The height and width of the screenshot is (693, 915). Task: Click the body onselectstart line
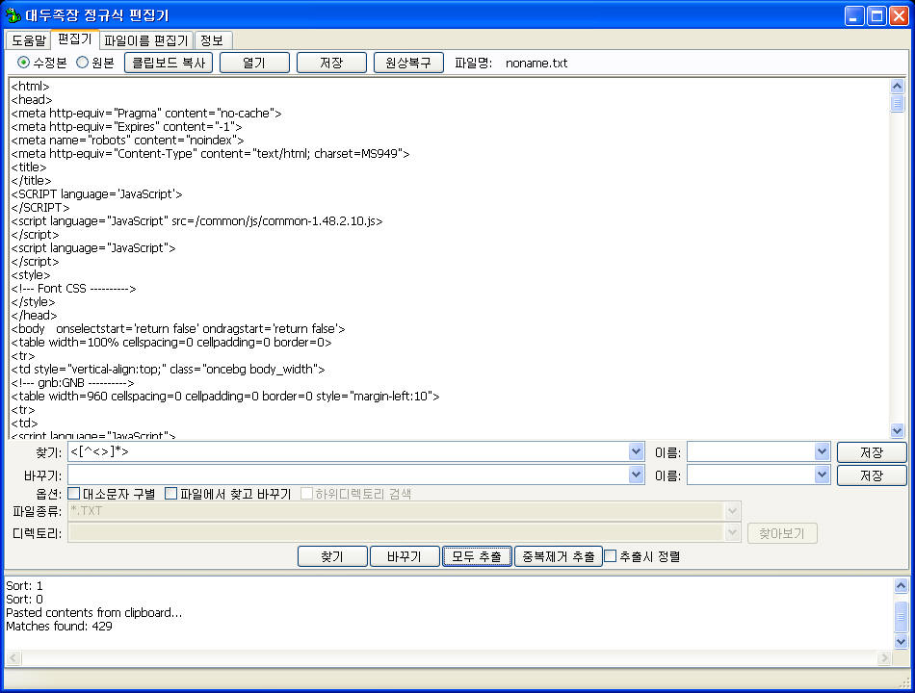point(178,328)
